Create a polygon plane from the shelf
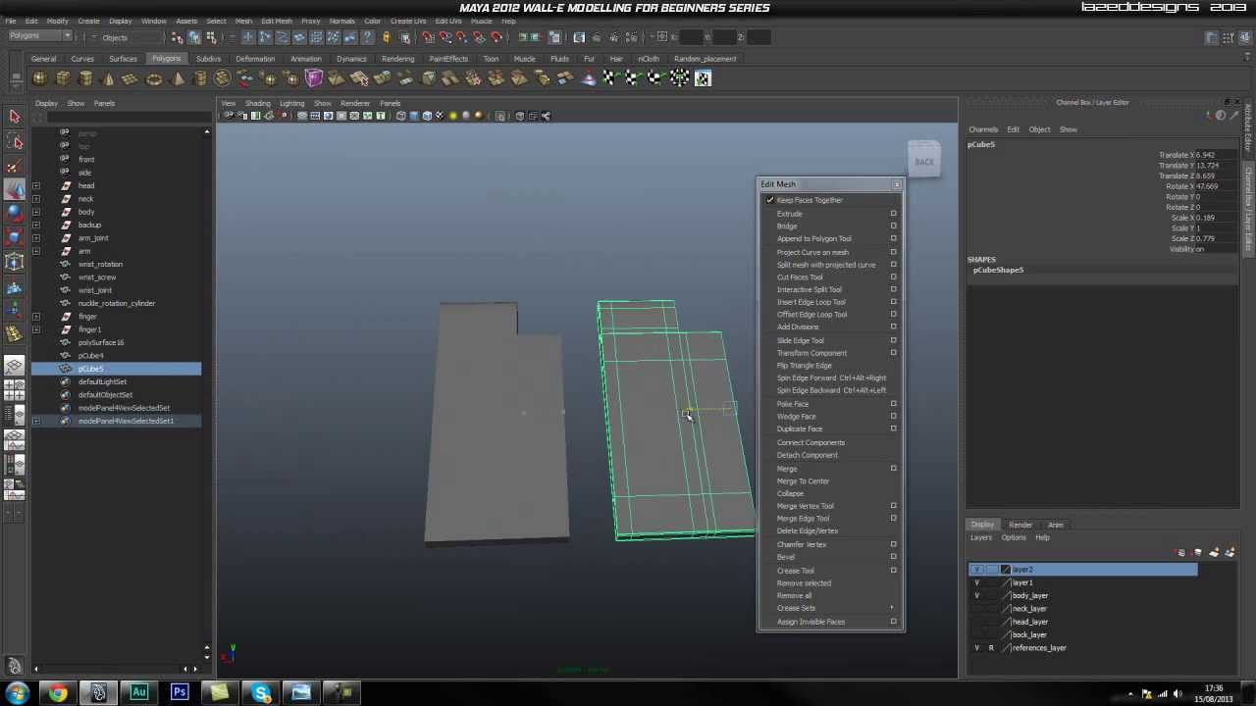This screenshot has width=1256, height=706. 131,78
